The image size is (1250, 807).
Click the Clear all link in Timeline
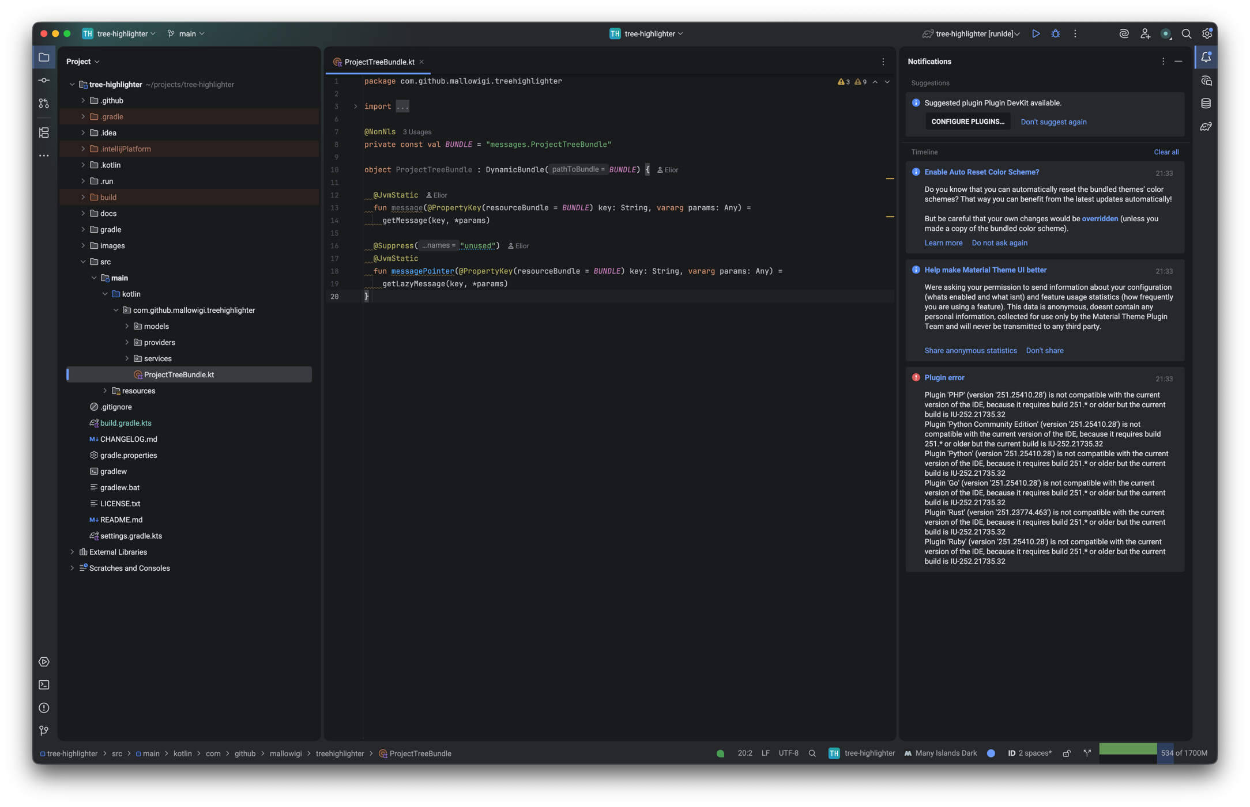coord(1166,151)
